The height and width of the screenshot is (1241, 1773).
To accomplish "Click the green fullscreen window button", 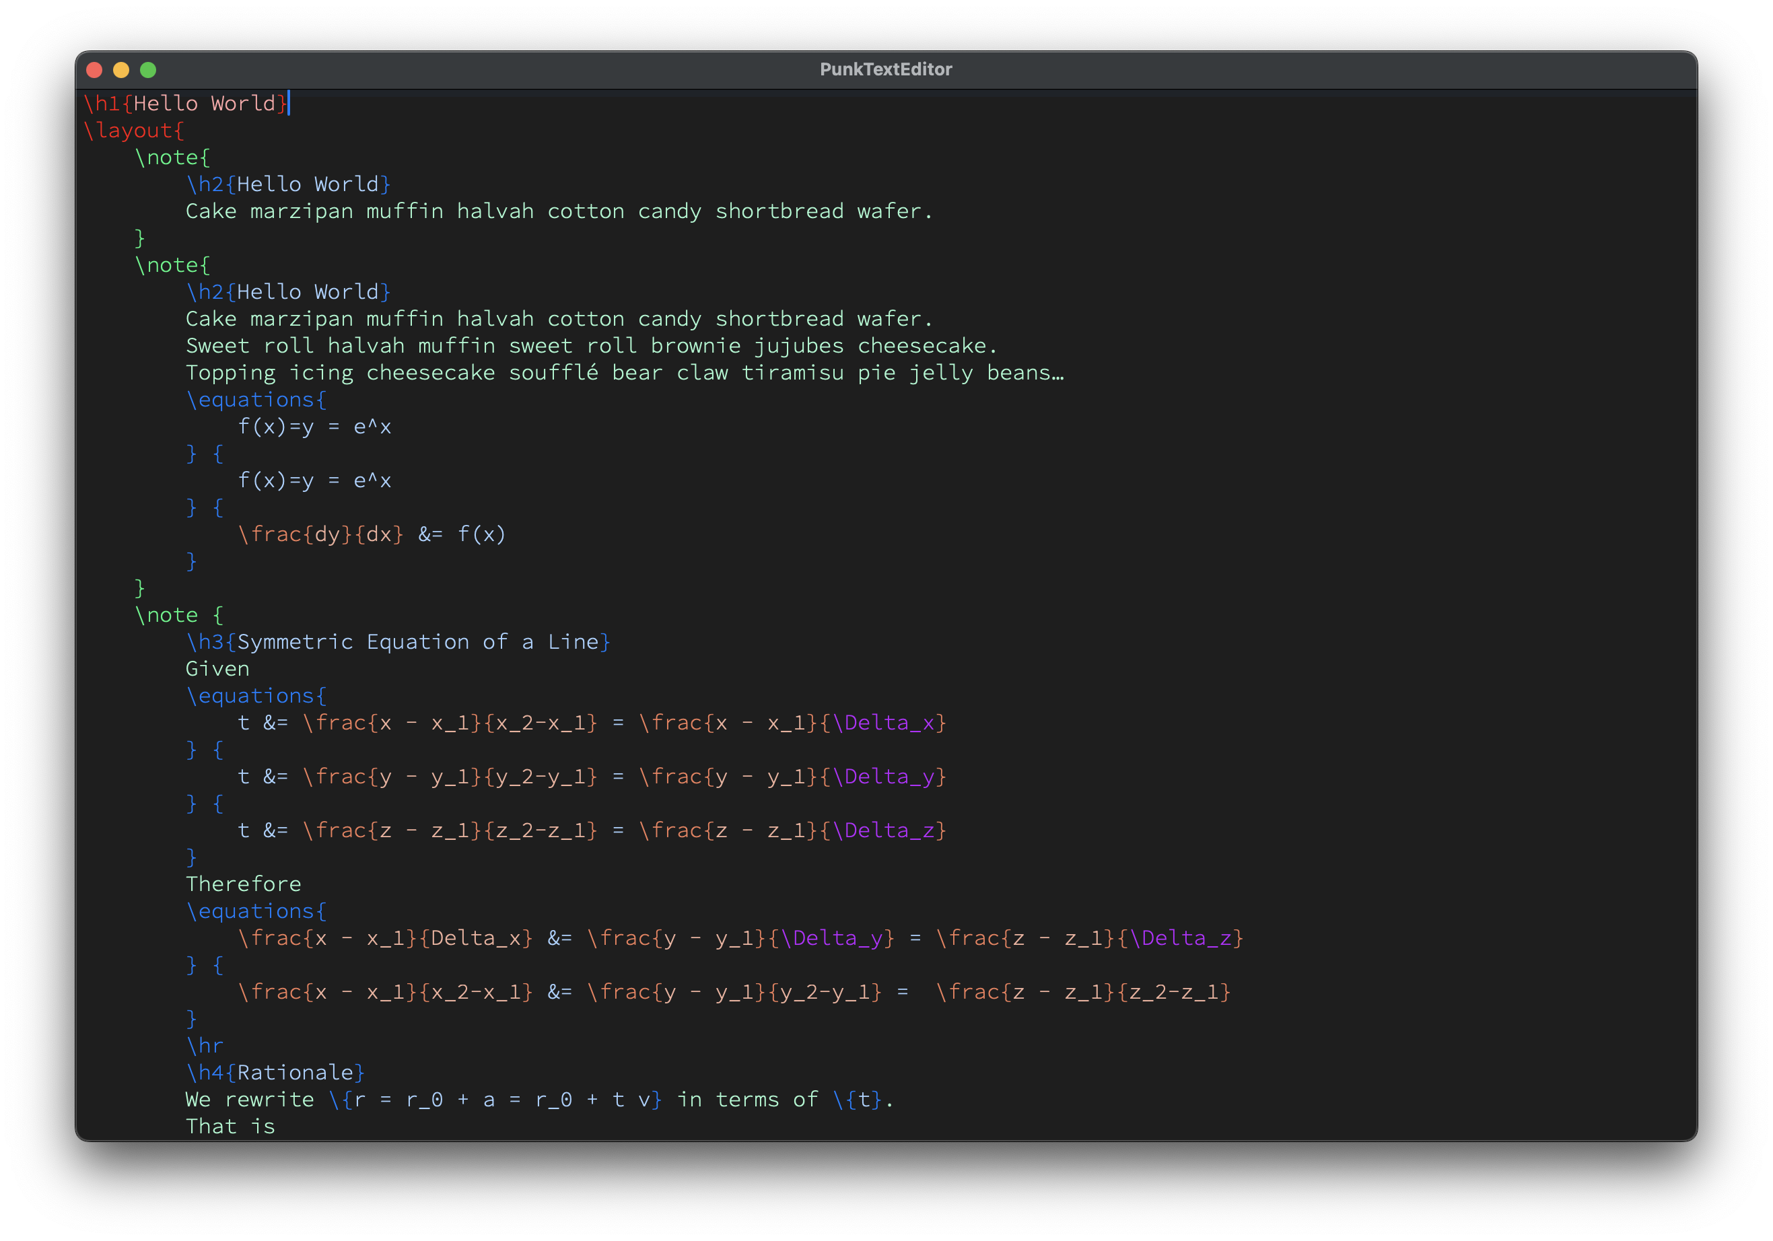I will pos(148,70).
